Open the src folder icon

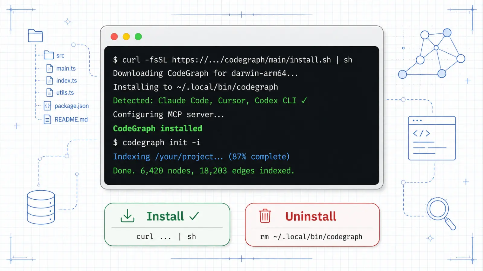49,55
